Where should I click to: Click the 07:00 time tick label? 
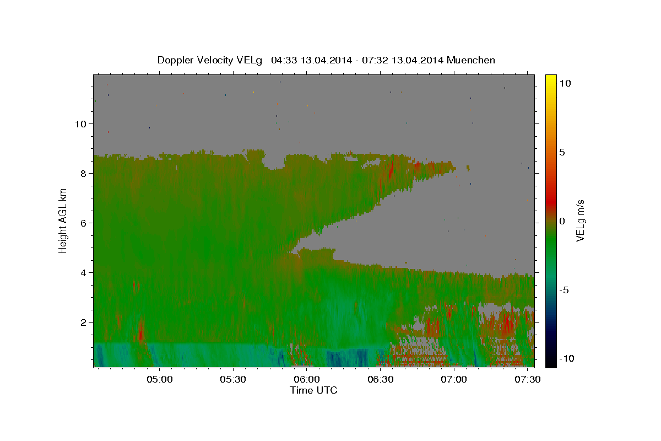point(454,379)
